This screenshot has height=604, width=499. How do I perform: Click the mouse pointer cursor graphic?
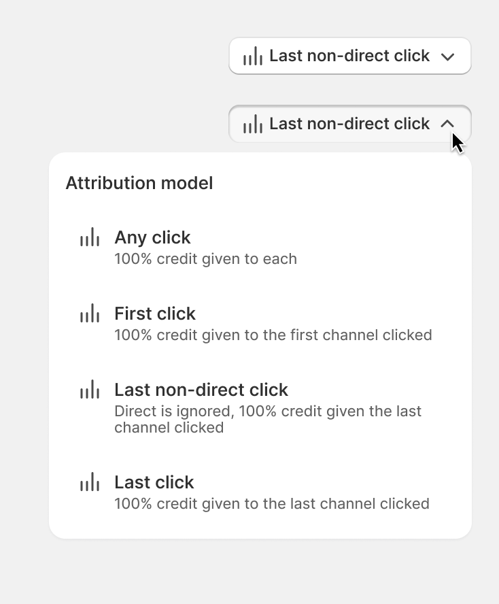[x=458, y=143]
